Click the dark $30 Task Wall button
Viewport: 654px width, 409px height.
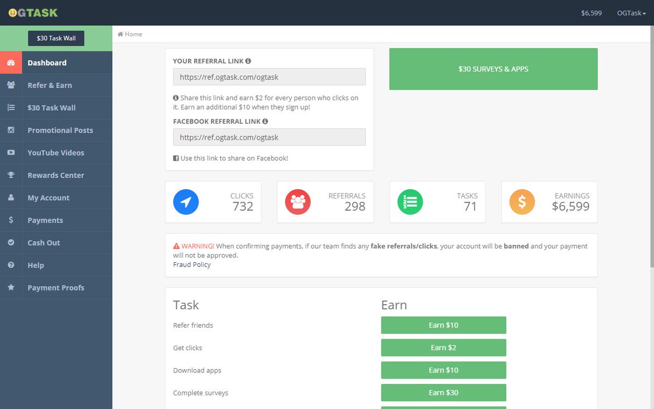pyautogui.click(x=56, y=38)
